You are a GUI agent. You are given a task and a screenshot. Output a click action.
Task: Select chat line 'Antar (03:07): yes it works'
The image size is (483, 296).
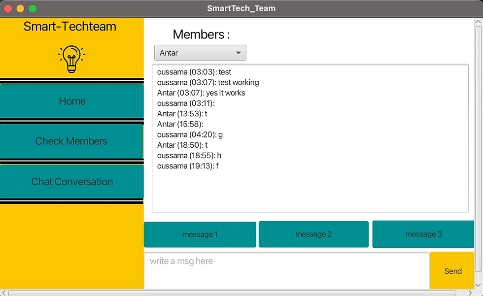(x=201, y=93)
